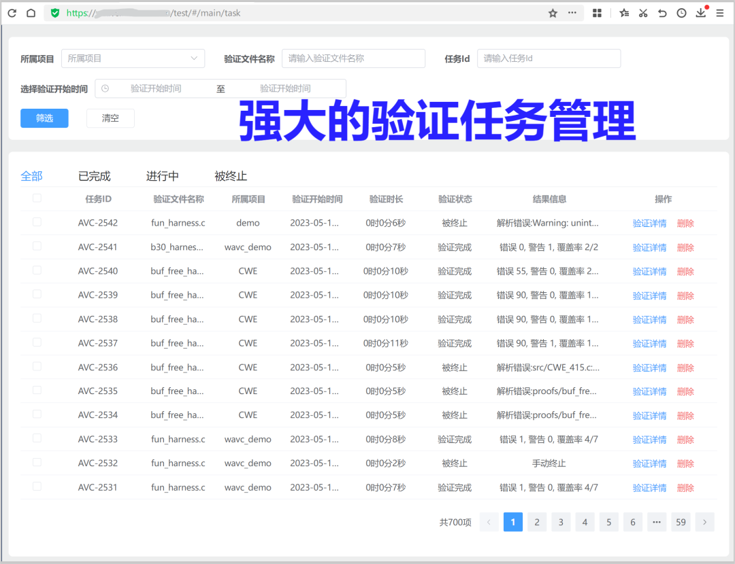Screen dimensions: 735x564
Task: Click the grid app launcher icon in the toolbar
Action: point(597,12)
